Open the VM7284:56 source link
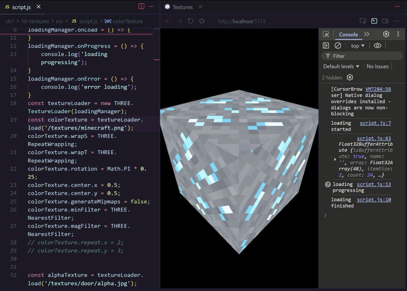 tap(378, 89)
